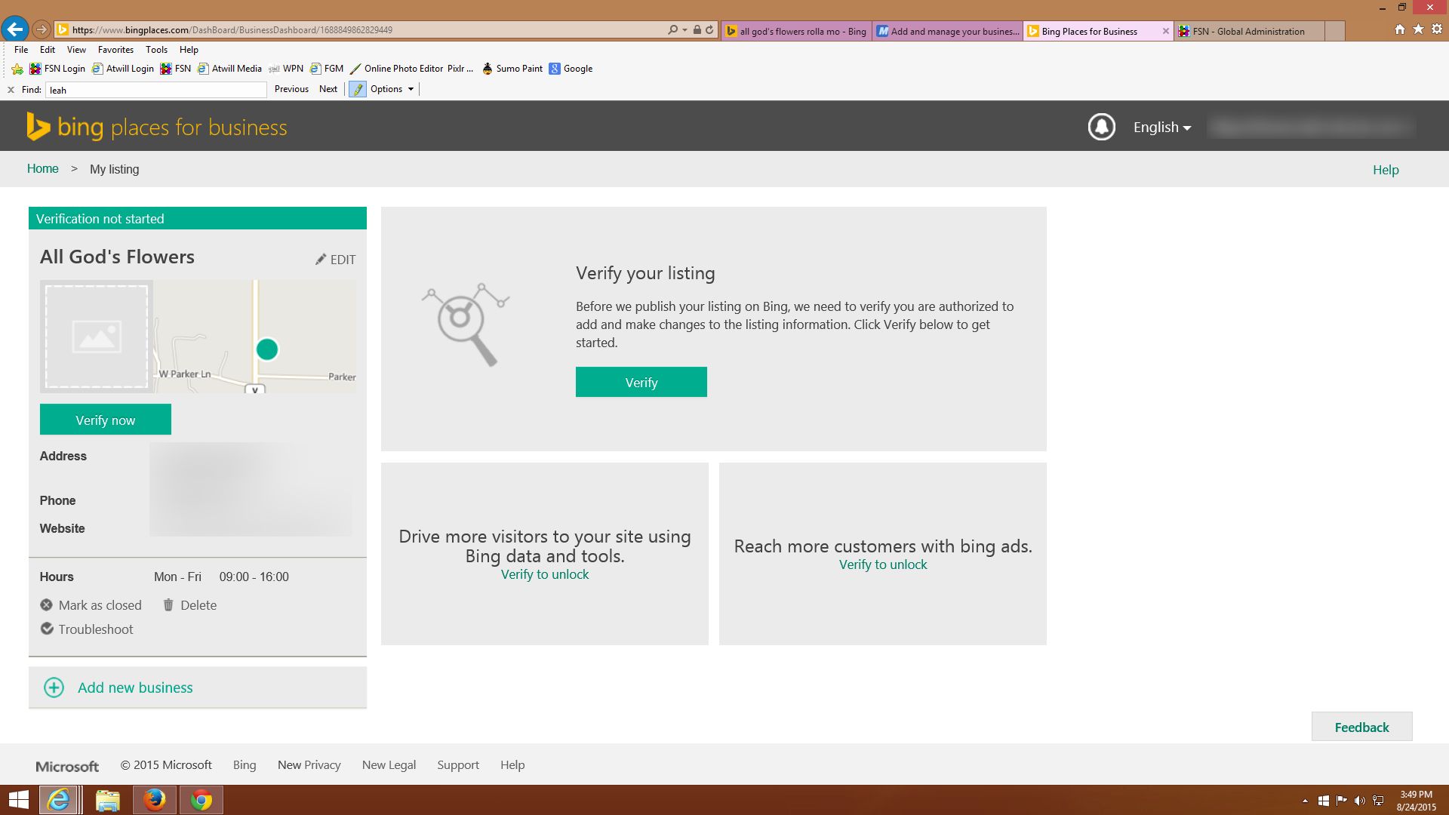
Task: Expand address bar search dropdown arrow
Action: [x=685, y=30]
